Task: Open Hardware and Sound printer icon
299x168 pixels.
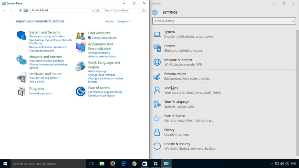Action: pos(22,77)
